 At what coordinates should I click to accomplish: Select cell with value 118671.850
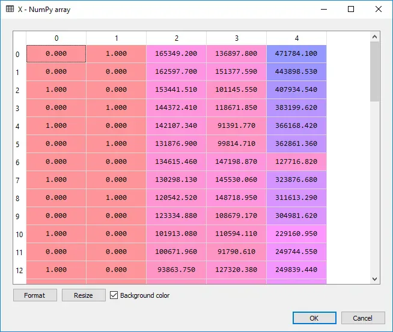[x=237, y=108]
